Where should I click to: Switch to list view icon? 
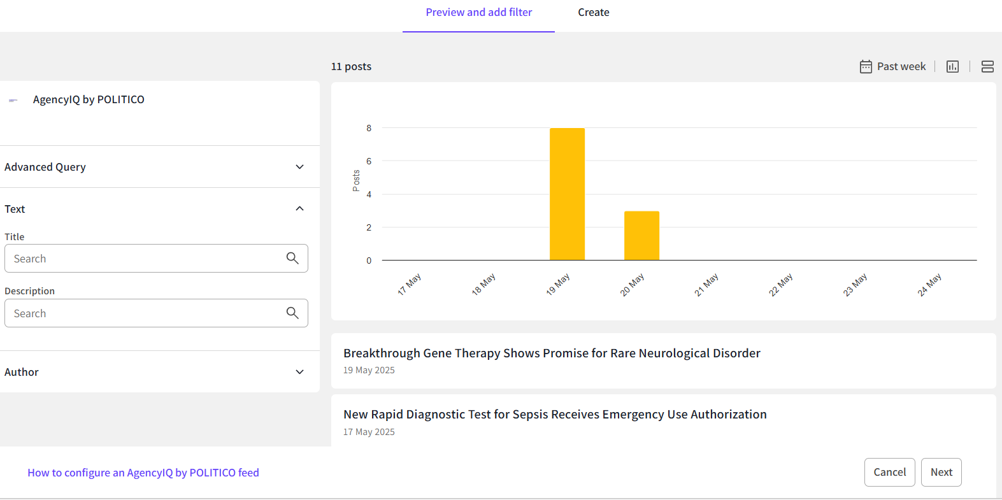pos(987,67)
